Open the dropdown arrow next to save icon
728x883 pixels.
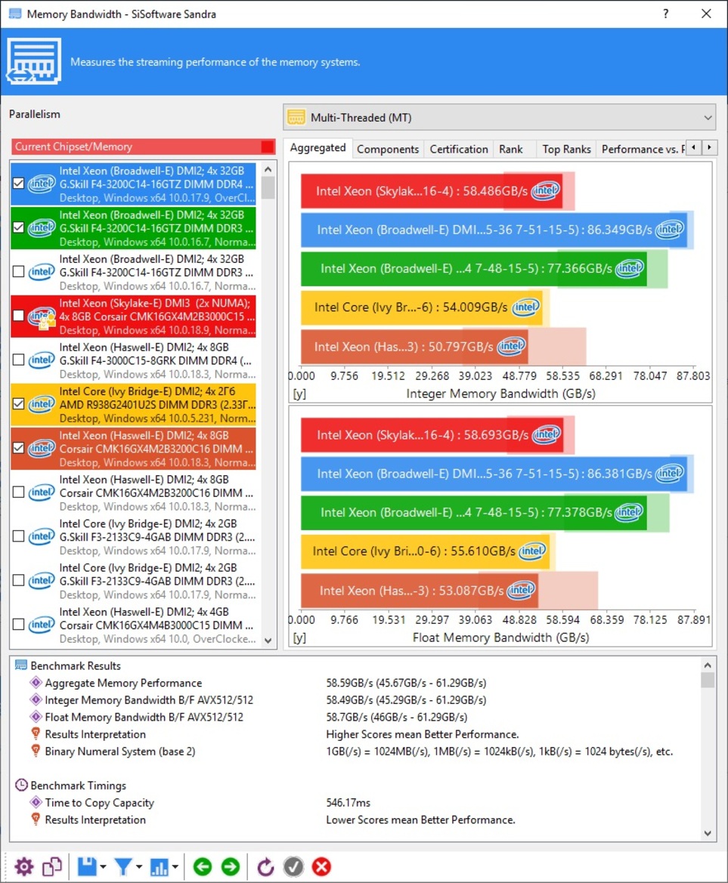coord(103,866)
